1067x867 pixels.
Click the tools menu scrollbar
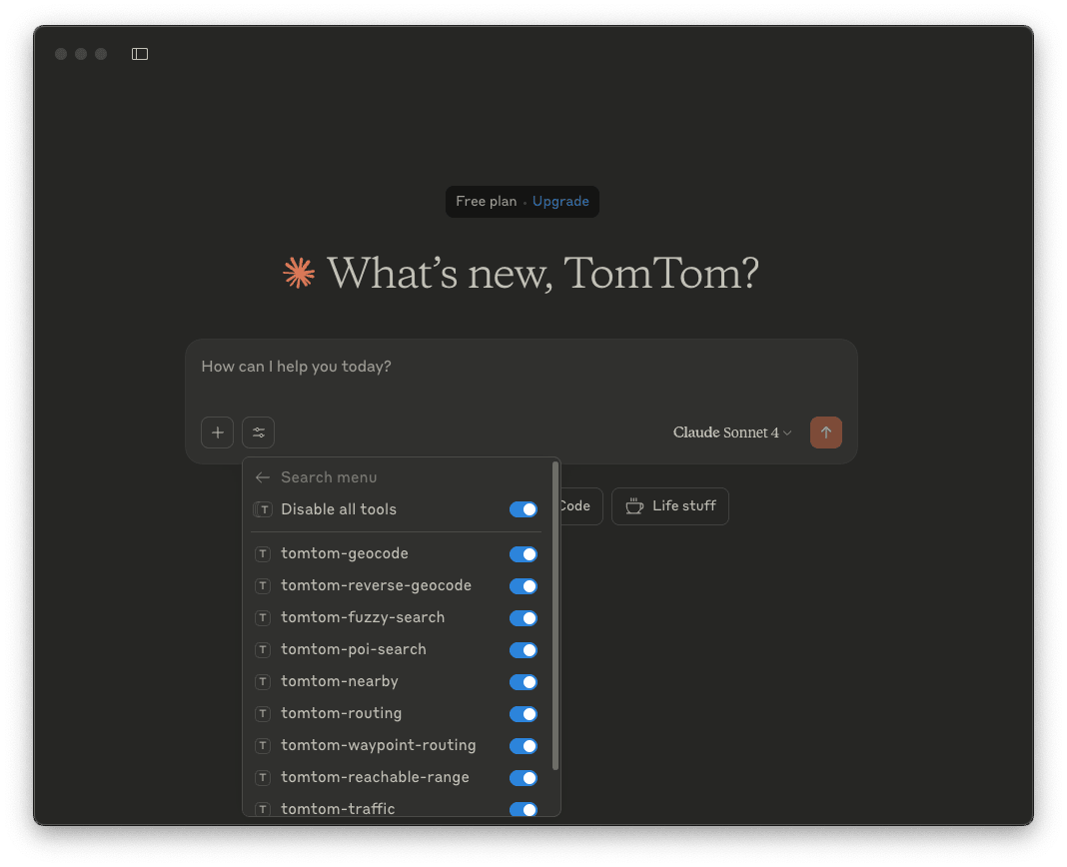point(555,616)
